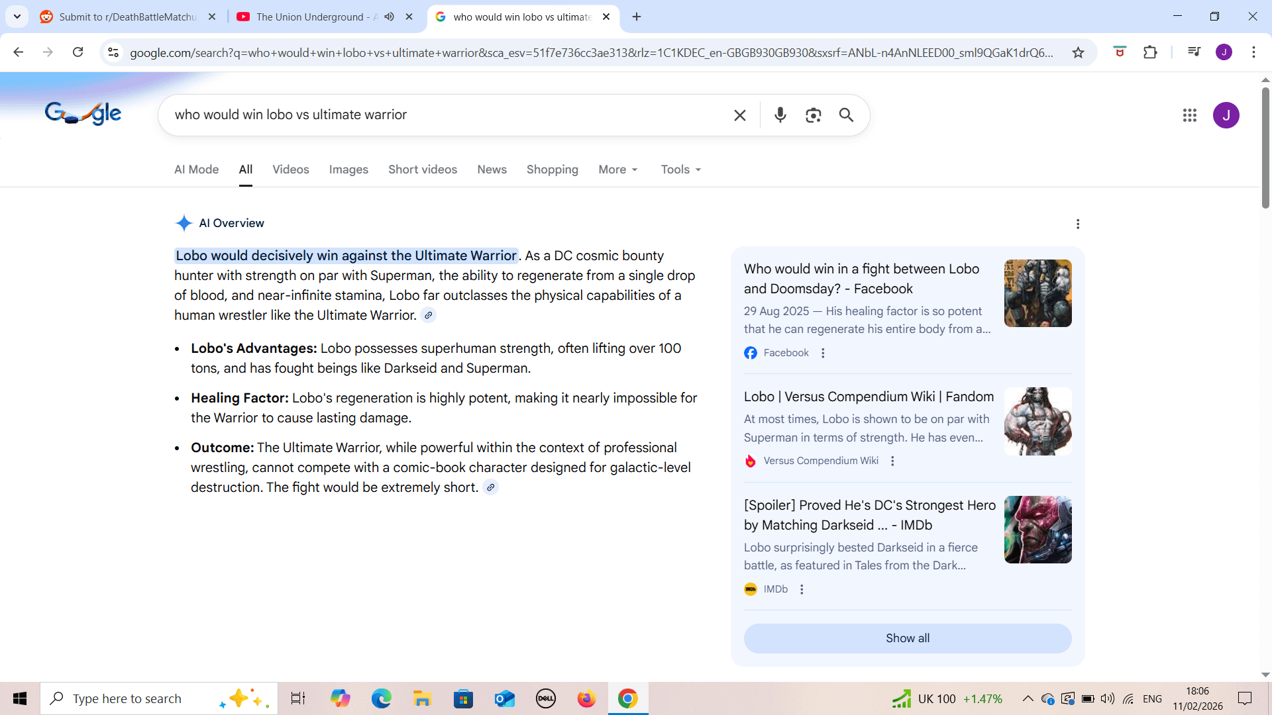Open the extensions puzzle icon
Viewport: 1272px width, 715px height.
[1151, 52]
